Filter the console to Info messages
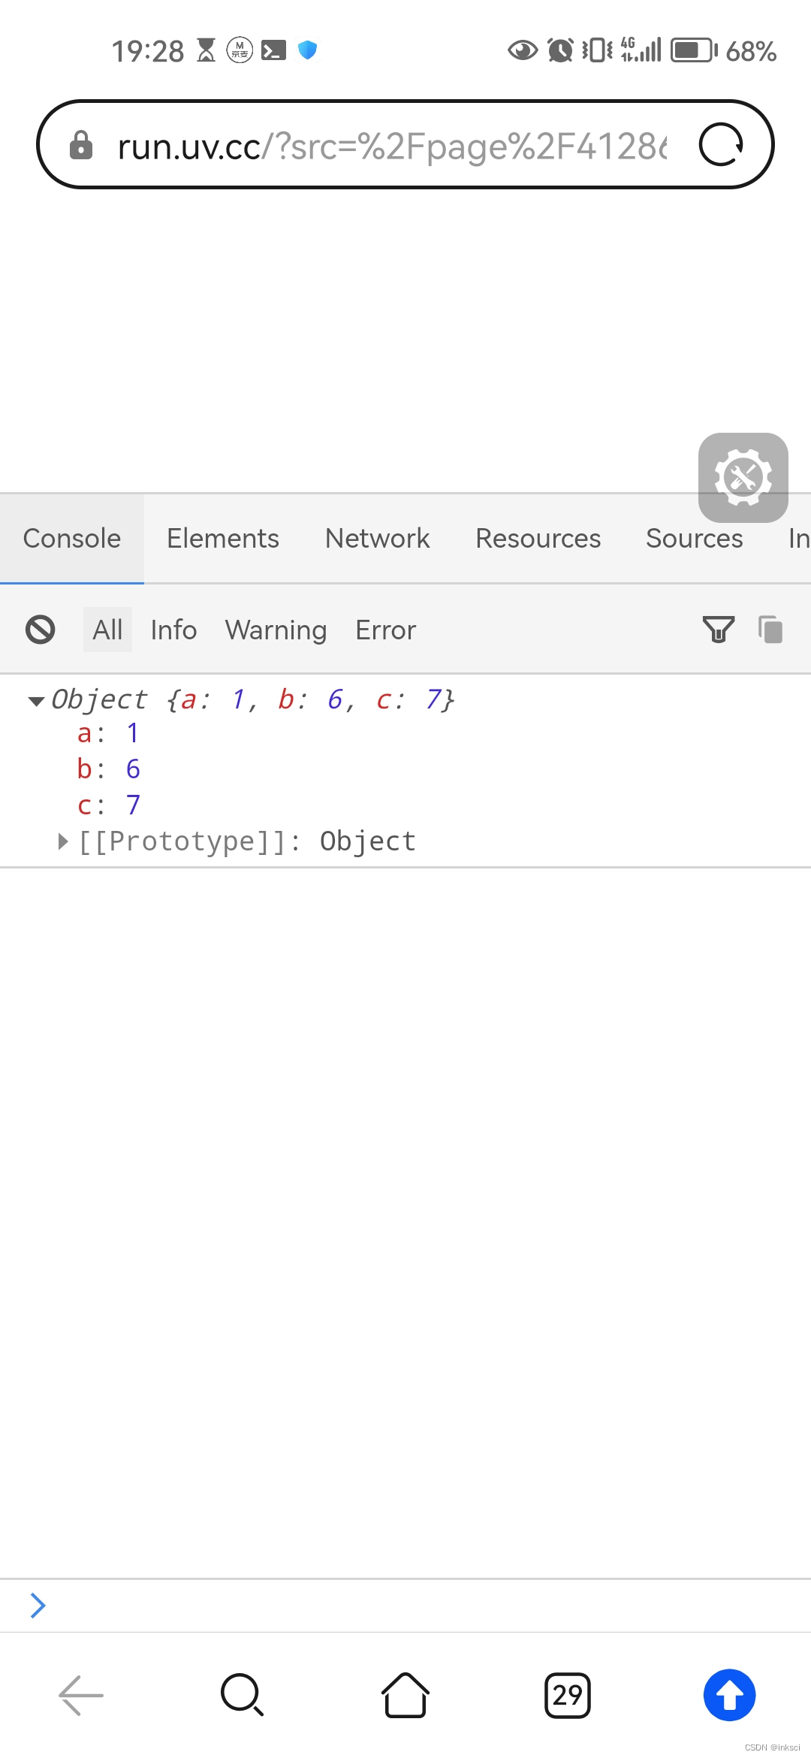Image resolution: width=811 pixels, height=1758 pixels. (173, 630)
